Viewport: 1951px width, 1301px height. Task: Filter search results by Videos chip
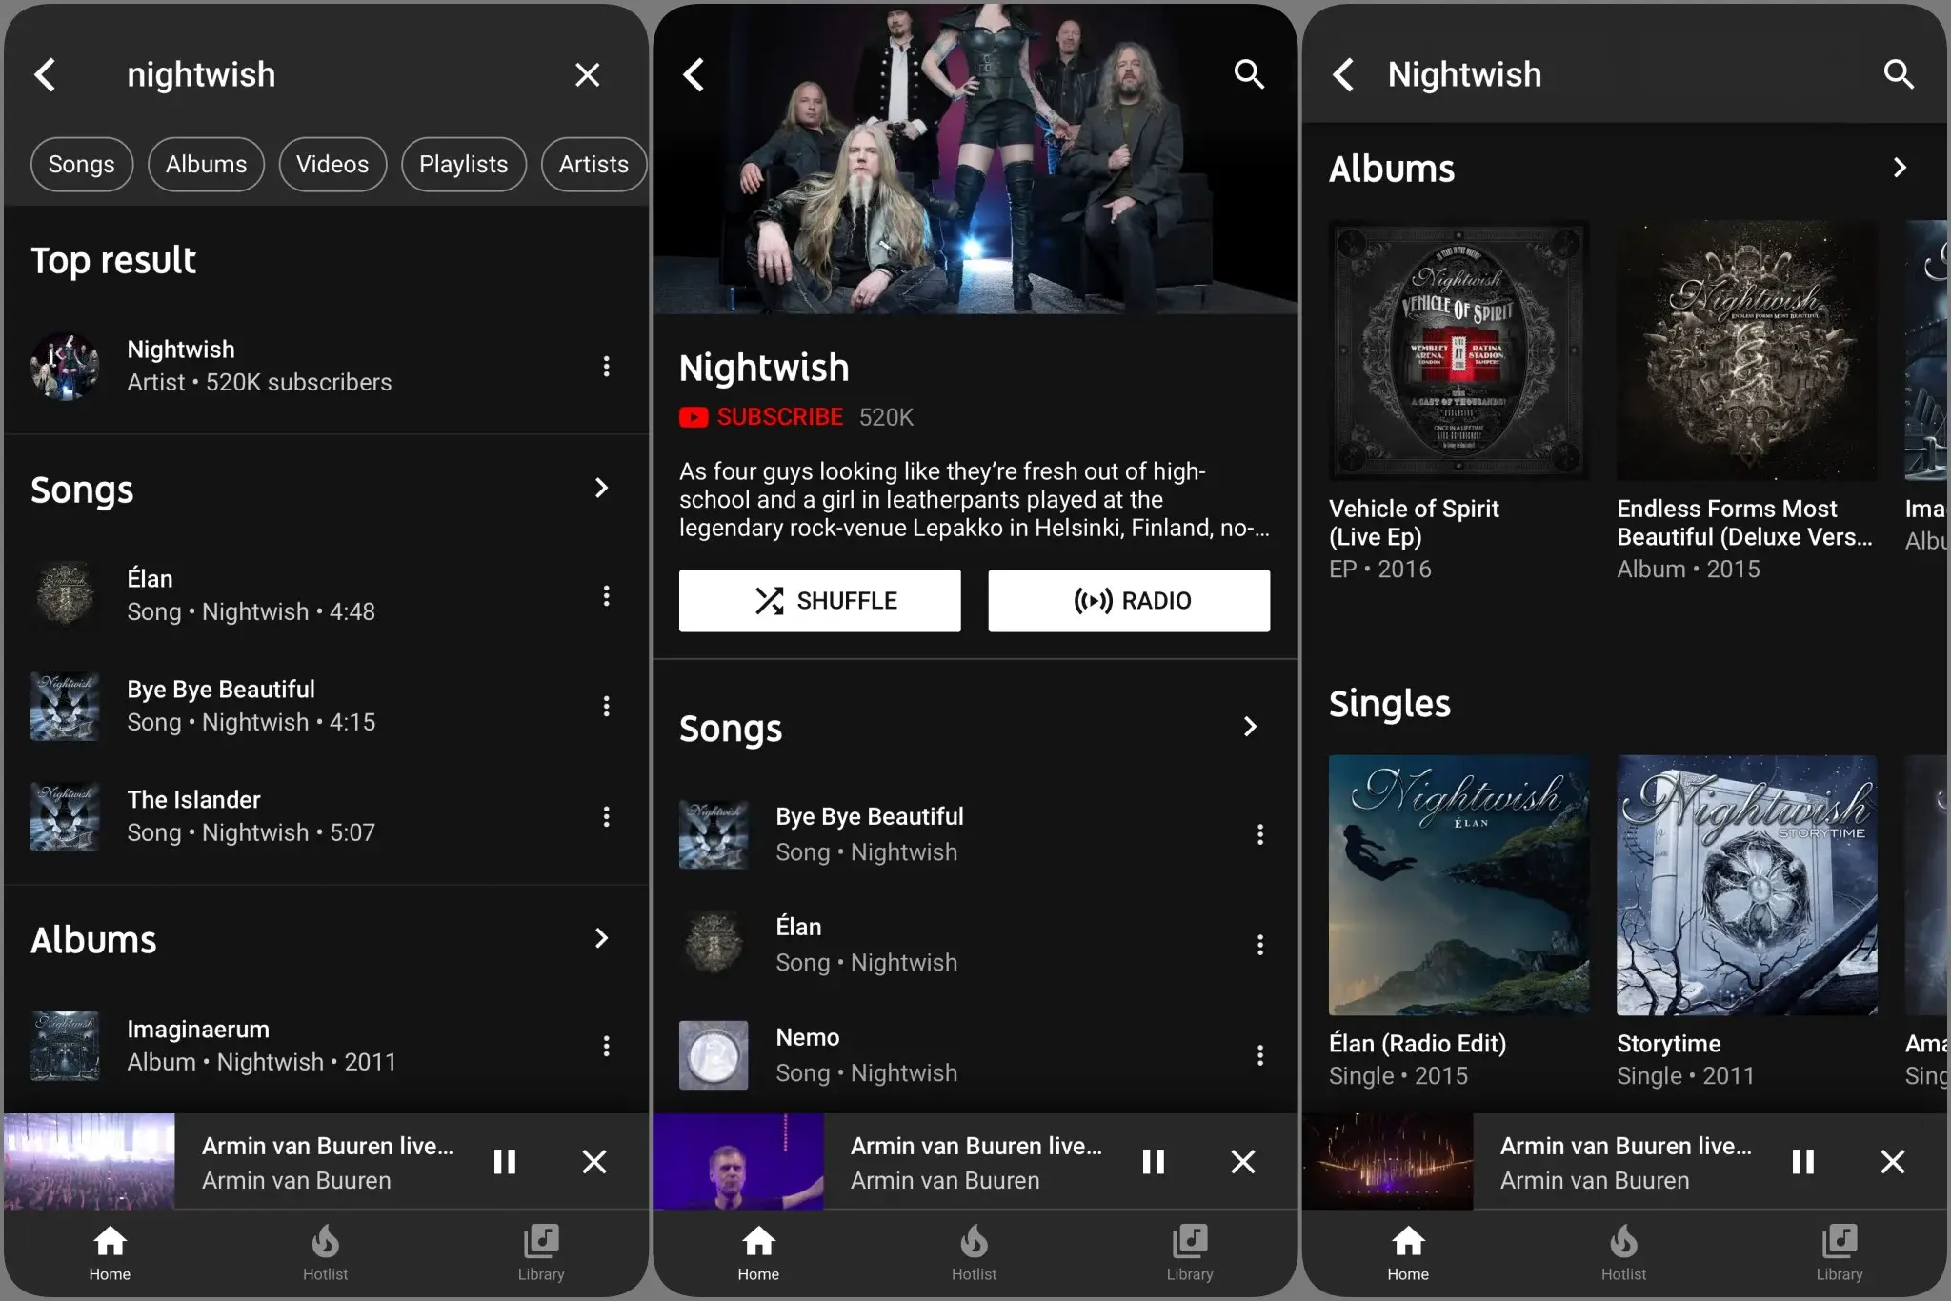(x=332, y=165)
